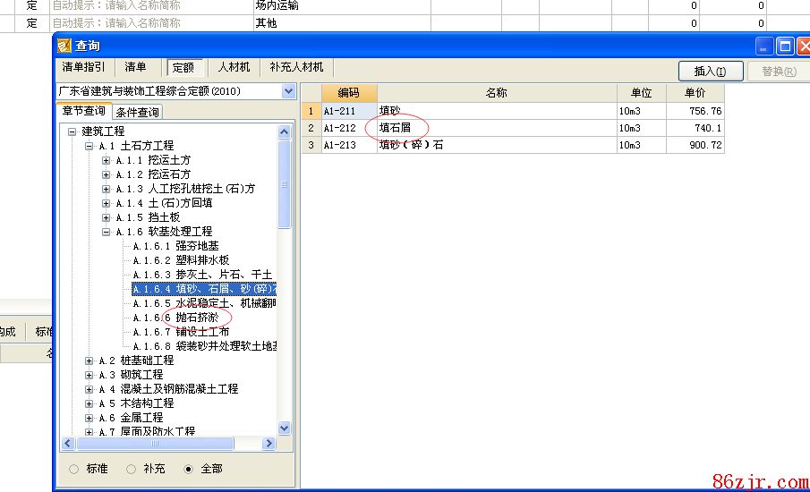Click the 单价 column header
This screenshot has height=492, width=810.
[695, 93]
